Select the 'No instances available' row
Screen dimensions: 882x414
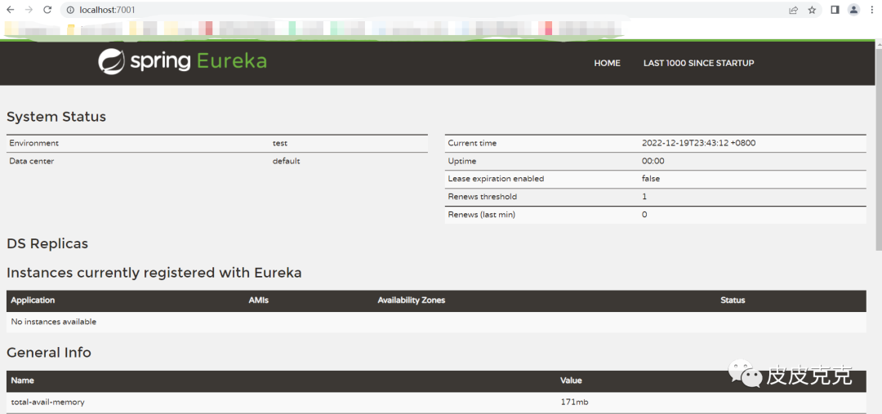[x=436, y=322]
